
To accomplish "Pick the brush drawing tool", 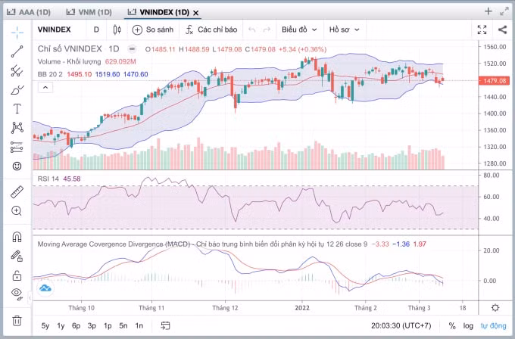I will tap(17, 90).
